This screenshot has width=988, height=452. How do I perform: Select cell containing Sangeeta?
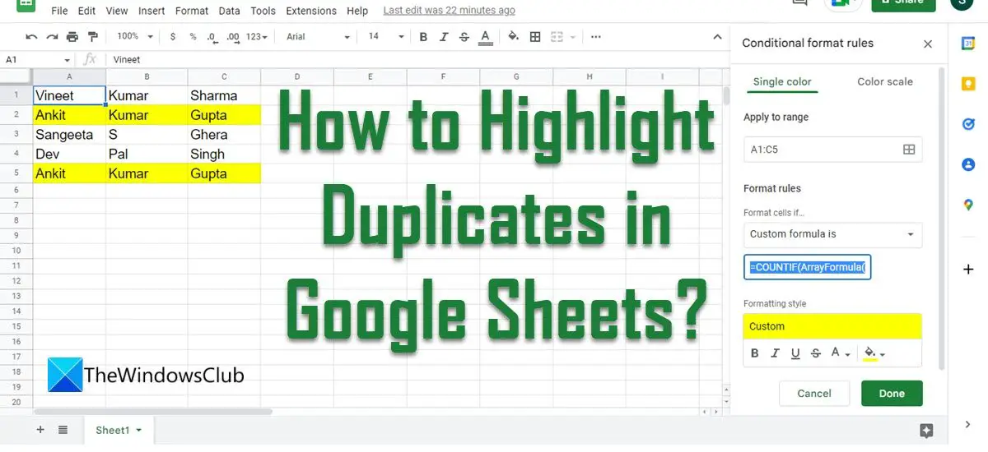(x=69, y=135)
